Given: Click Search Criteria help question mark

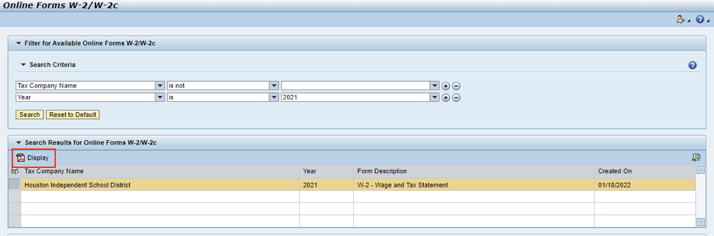Looking at the screenshot, I should (x=692, y=65).
